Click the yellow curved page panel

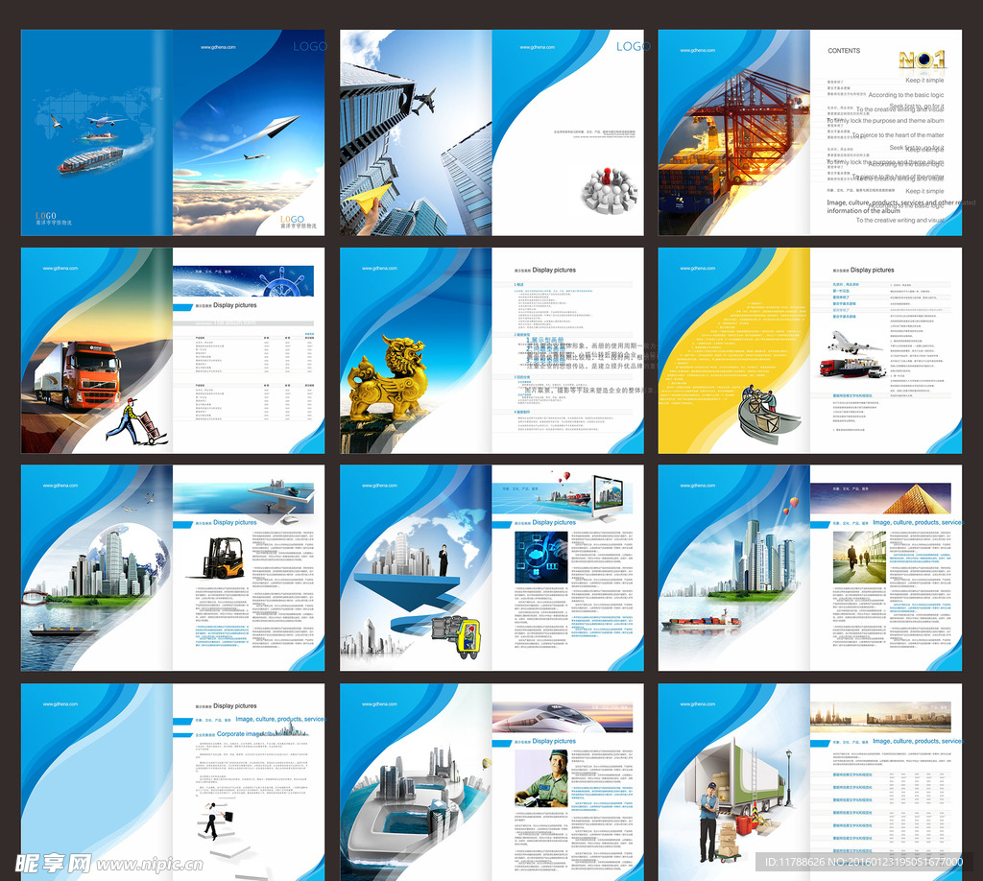[x=733, y=350]
